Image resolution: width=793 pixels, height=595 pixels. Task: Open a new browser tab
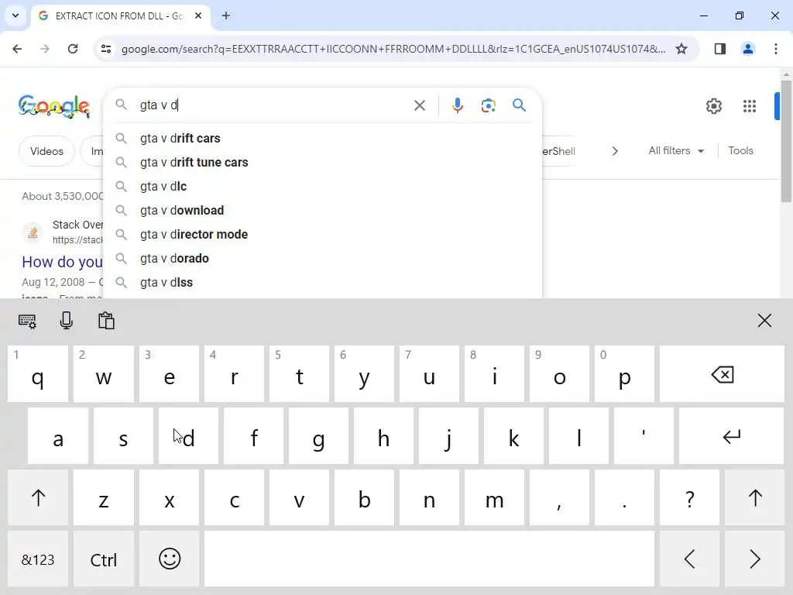(x=226, y=15)
